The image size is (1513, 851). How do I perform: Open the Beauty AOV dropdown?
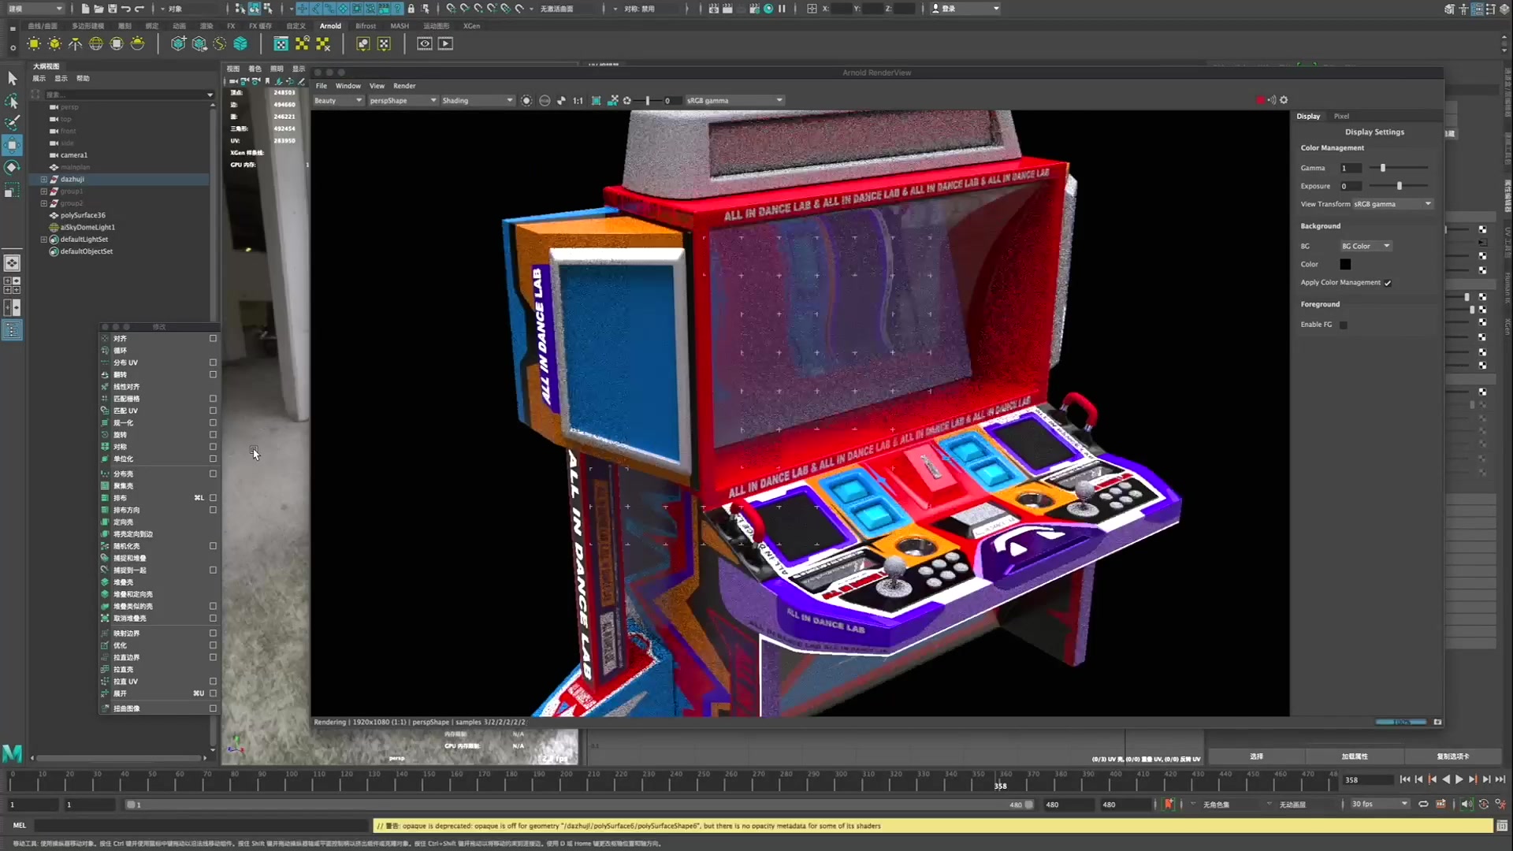point(338,101)
